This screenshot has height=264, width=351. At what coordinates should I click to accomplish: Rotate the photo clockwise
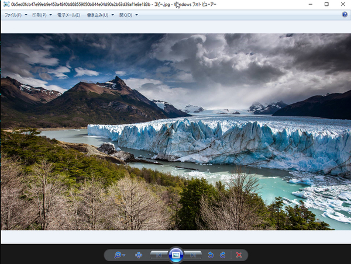pos(223,255)
